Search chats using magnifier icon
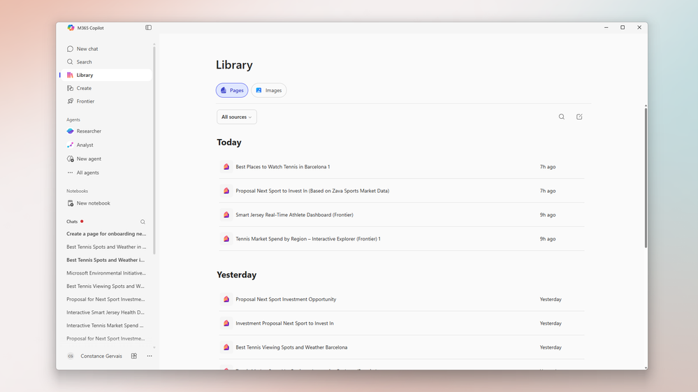698x392 pixels. [x=143, y=222]
